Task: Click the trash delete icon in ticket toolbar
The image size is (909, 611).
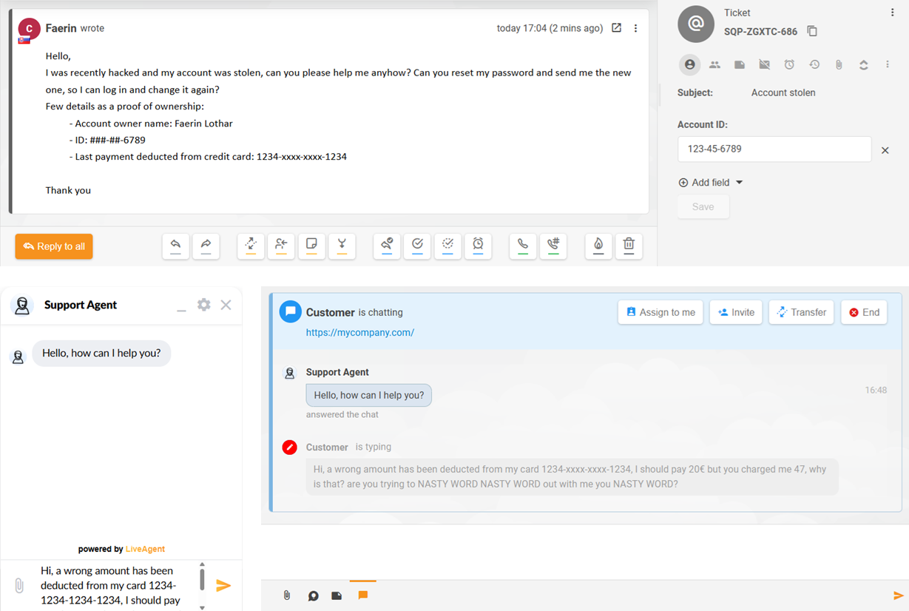Action: 628,245
